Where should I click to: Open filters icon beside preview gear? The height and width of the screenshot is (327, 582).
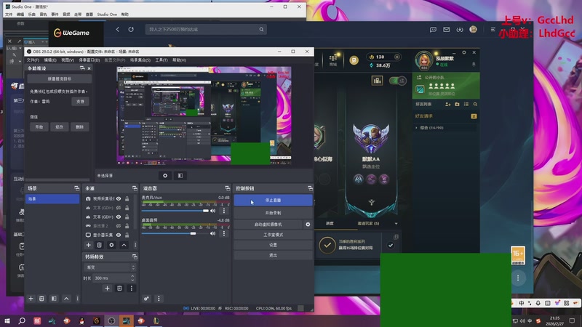180,175
